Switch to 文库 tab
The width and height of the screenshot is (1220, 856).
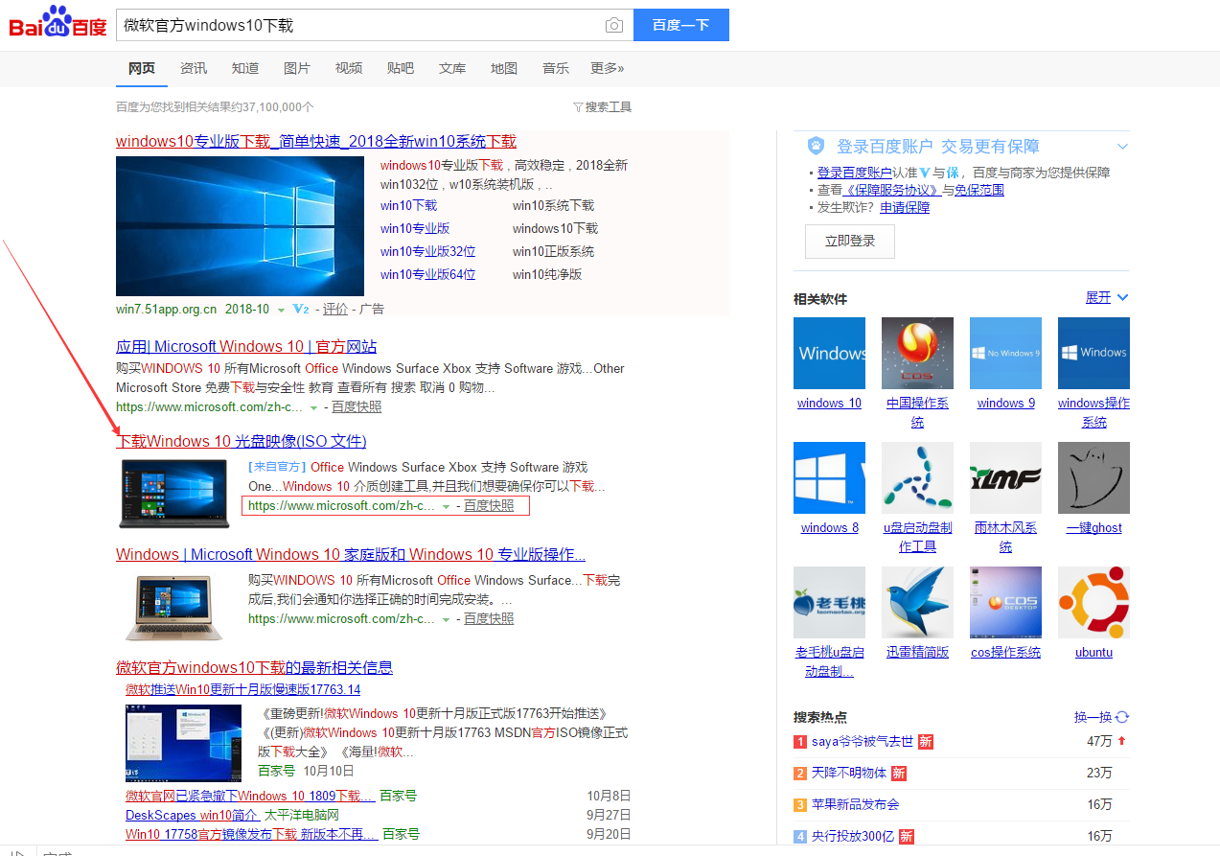pyautogui.click(x=452, y=68)
